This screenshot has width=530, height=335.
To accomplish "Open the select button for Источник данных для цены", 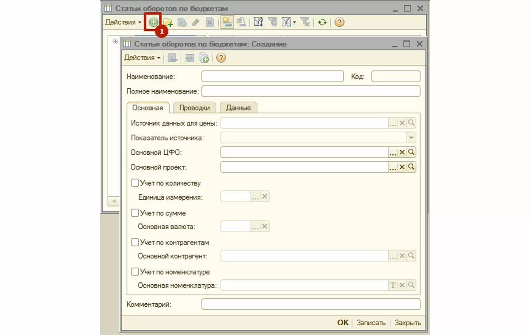I will pos(393,123).
